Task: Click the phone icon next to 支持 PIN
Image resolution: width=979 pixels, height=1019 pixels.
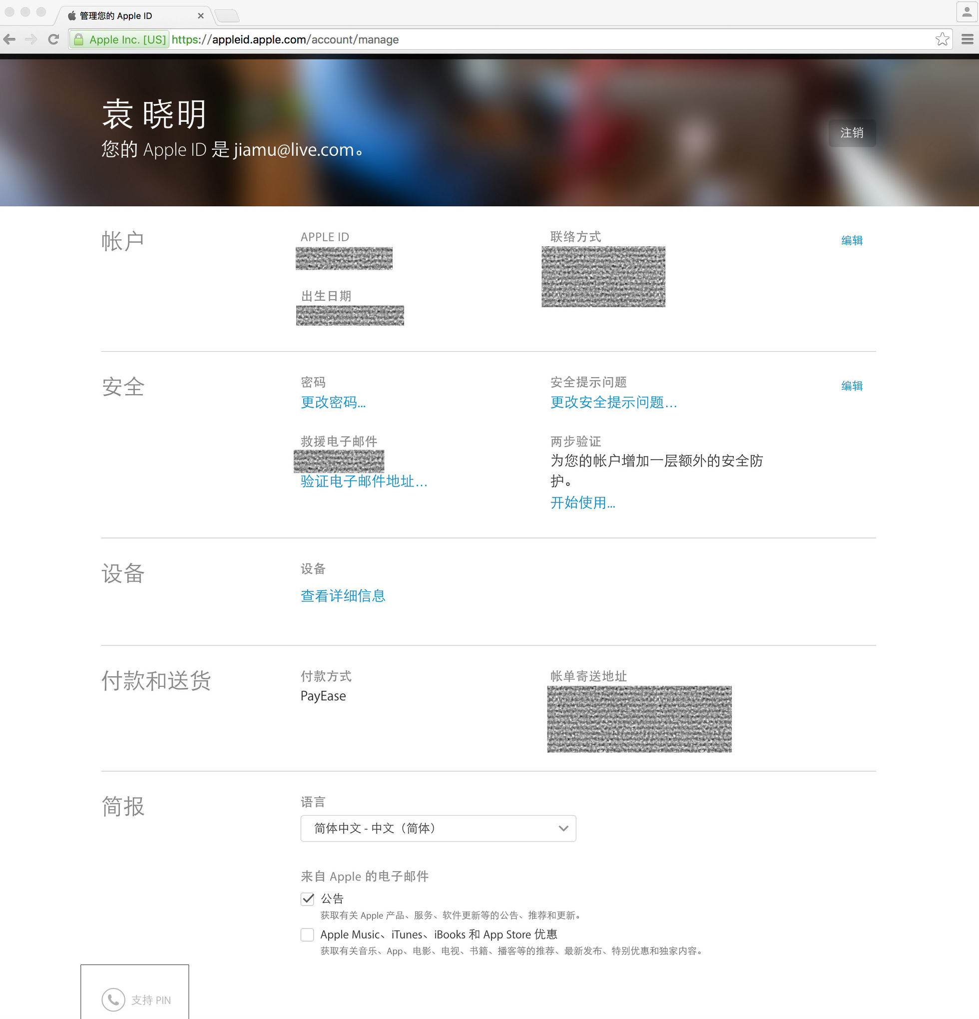Action: point(114,999)
